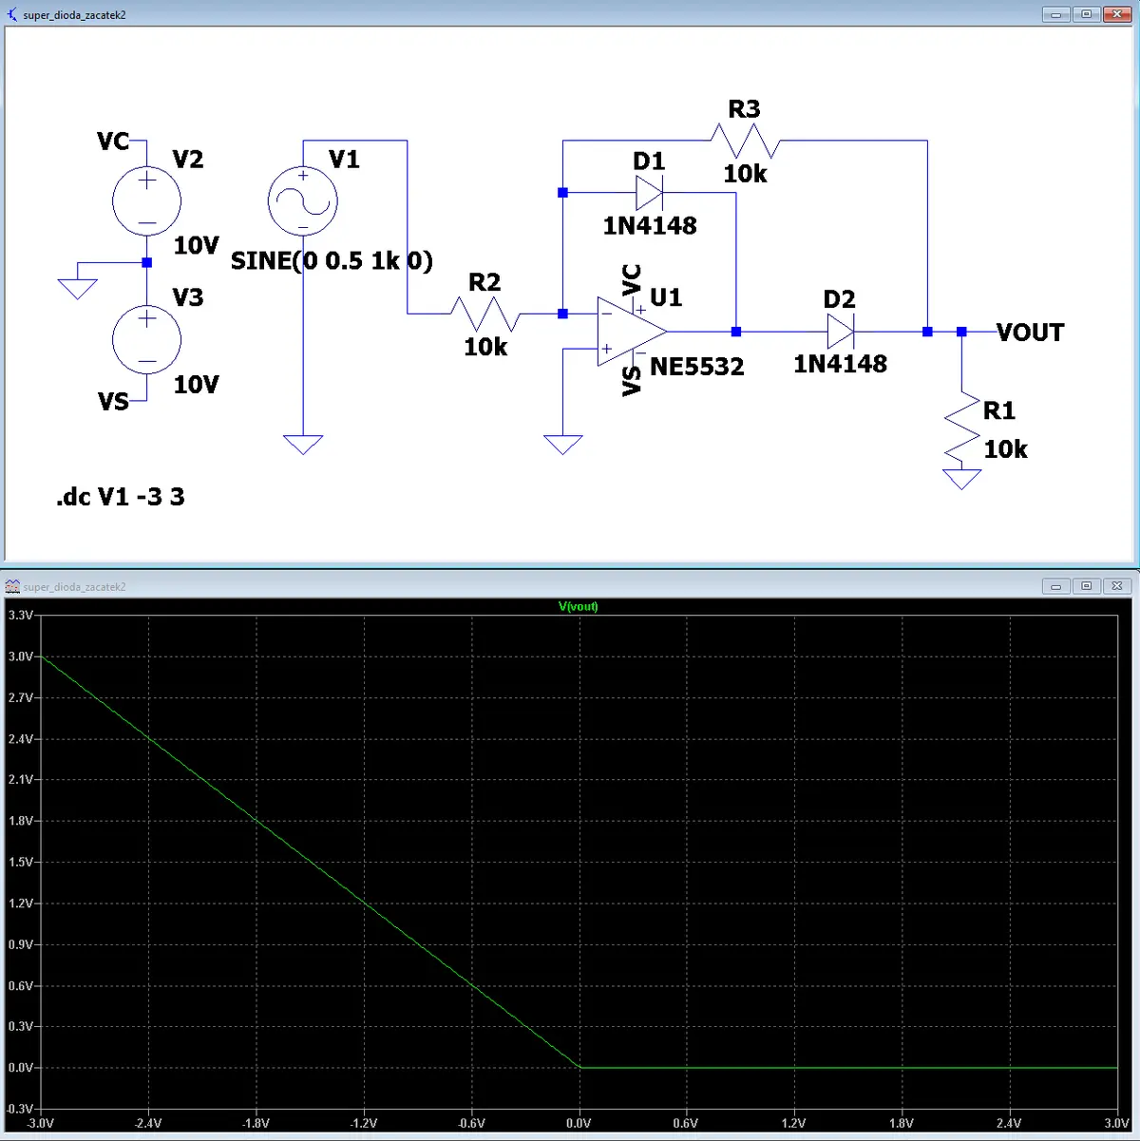Image resolution: width=1140 pixels, height=1141 pixels.
Task: Maximize the schematic window
Action: 1086,14
